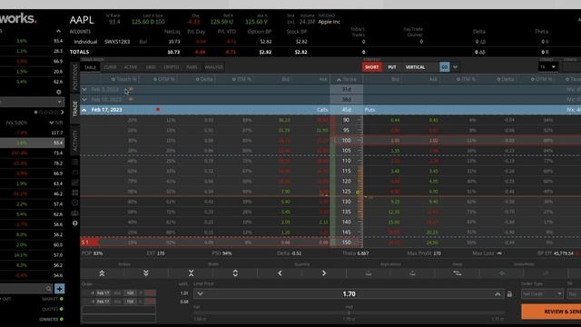Open the POSITIONS vertical side tab
The height and width of the screenshot is (327, 581).
tap(74, 77)
